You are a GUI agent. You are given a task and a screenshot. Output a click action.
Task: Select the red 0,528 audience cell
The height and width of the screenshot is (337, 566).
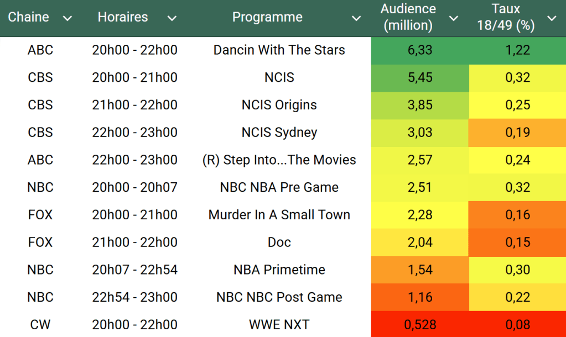(x=420, y=325)
